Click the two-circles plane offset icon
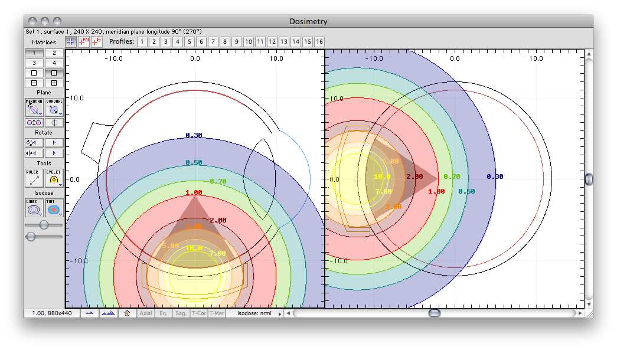The width and height of the screenshot is (617, 350). 34,123
